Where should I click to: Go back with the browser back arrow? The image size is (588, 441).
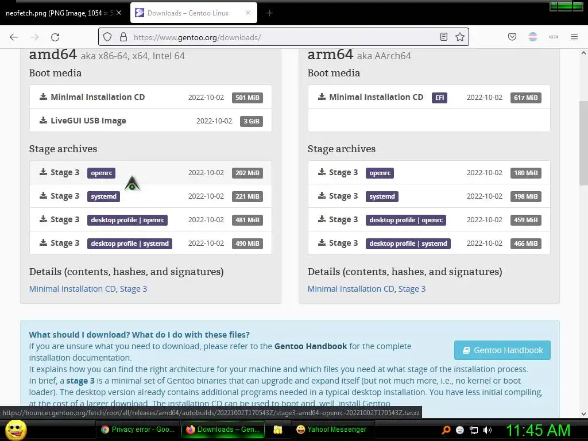[14, 37]
